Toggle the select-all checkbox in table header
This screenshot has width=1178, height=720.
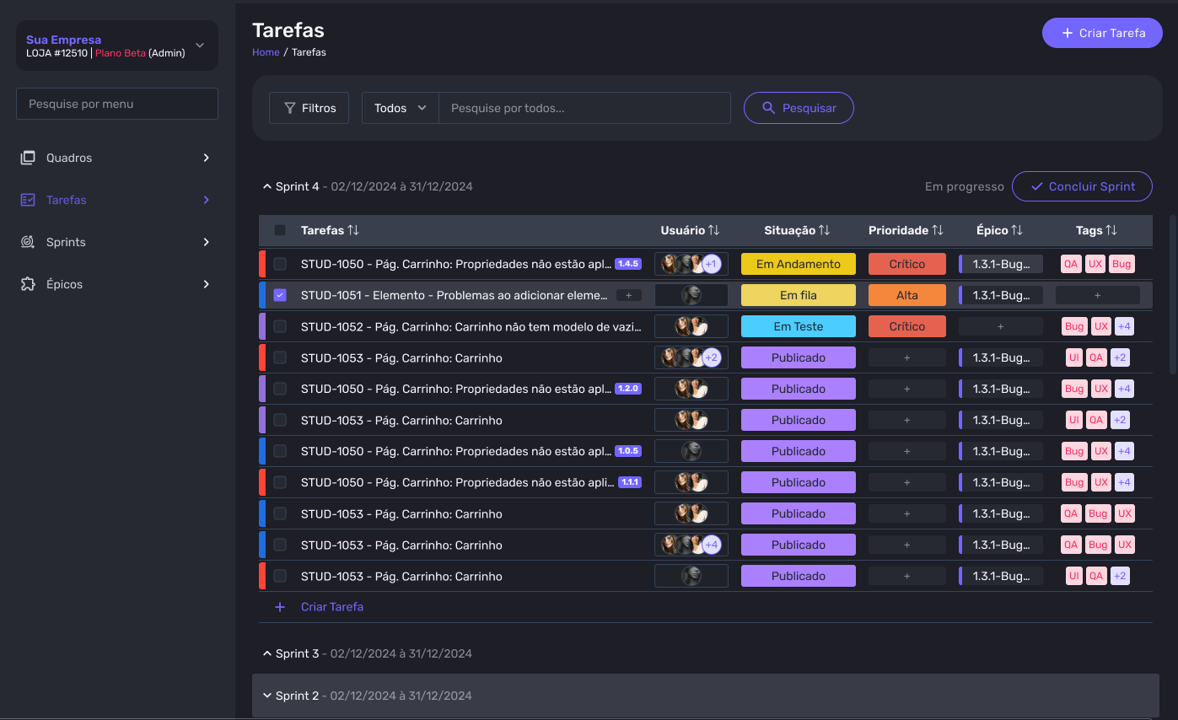click(x=280, y=230)
